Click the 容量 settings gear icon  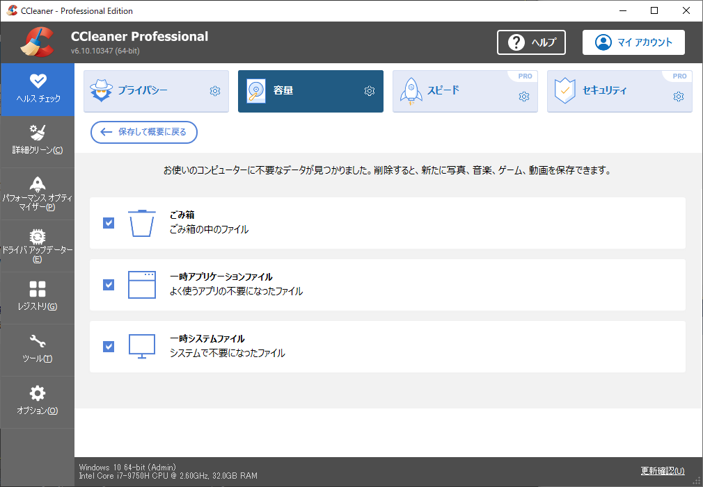(370, 91)
